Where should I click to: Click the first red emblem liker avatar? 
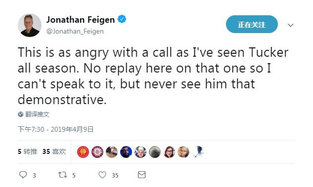(83, 152)
